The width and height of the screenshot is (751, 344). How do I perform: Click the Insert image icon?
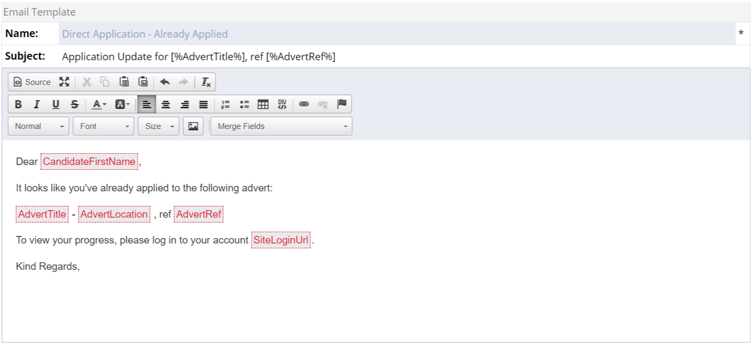tap(194, 126)
